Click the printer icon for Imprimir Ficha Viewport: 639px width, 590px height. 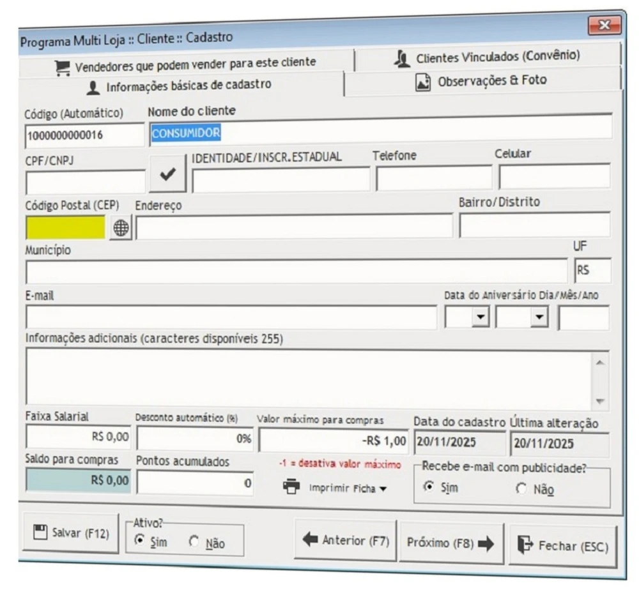point(291,488)
